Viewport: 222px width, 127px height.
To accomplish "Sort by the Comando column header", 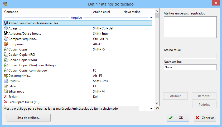I will [47, 12].
